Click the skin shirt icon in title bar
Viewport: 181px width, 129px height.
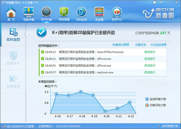(x=155, y=2)
